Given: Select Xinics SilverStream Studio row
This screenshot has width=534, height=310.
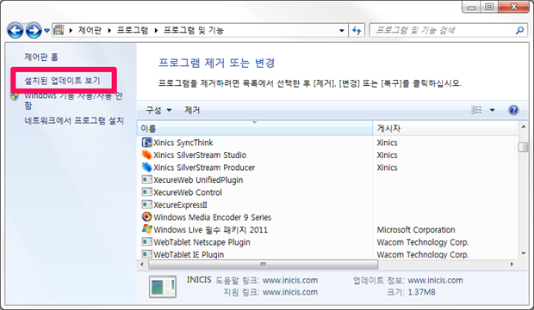Looking at the screenshot, I should pos(327,155).
